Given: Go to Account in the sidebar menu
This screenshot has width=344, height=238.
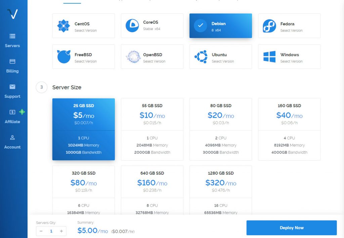Looking at the screenshot, I should click(x=12, y=147).
